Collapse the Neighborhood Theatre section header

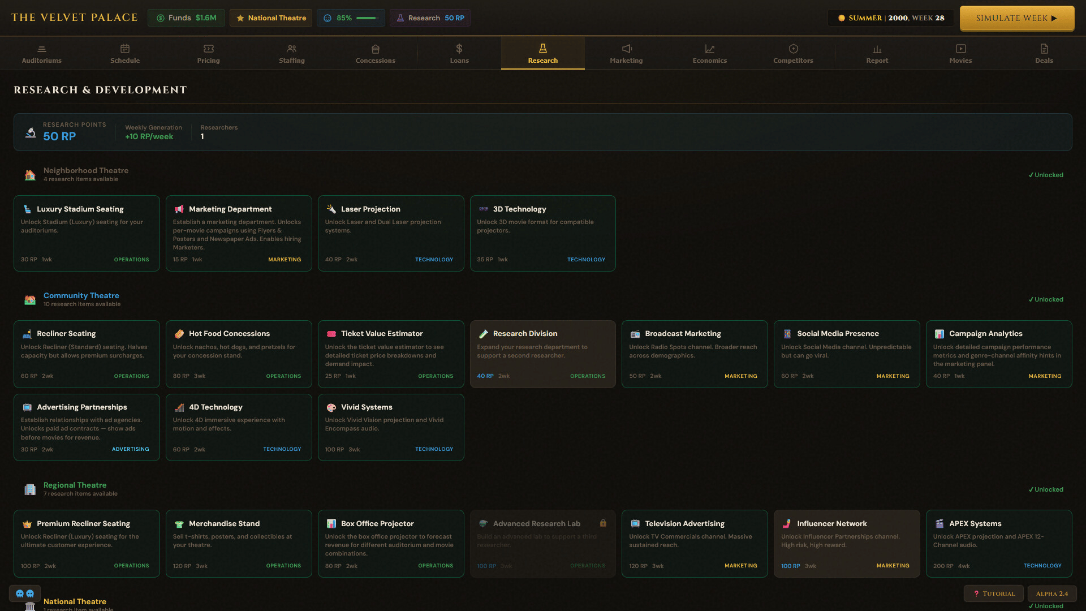pyautogui.click(x=85, y=171)
